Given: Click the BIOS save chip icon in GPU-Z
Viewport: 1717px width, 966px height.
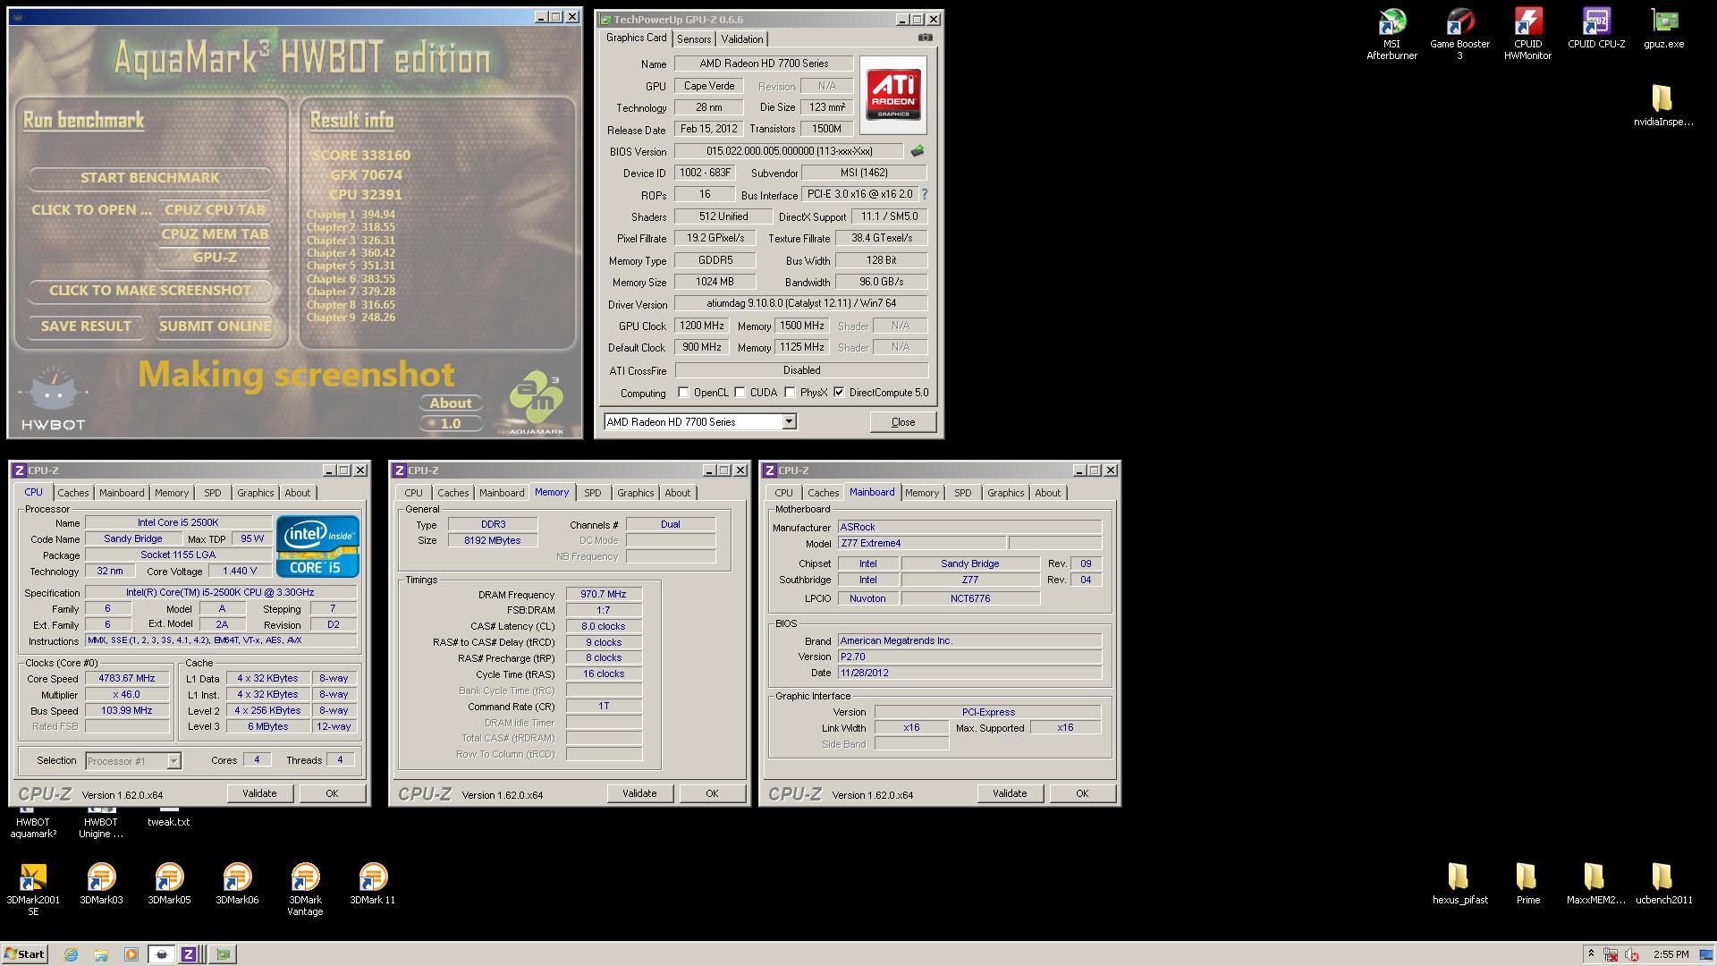Looking at the screenshot, I should click(918, 151).
